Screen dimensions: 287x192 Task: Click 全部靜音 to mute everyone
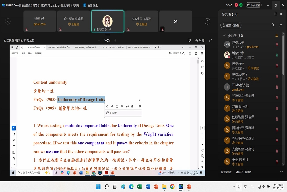226,172
